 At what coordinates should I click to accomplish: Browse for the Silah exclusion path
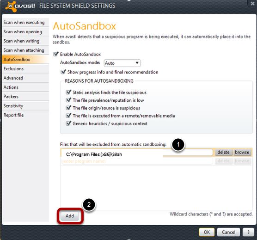coord(242,152)
